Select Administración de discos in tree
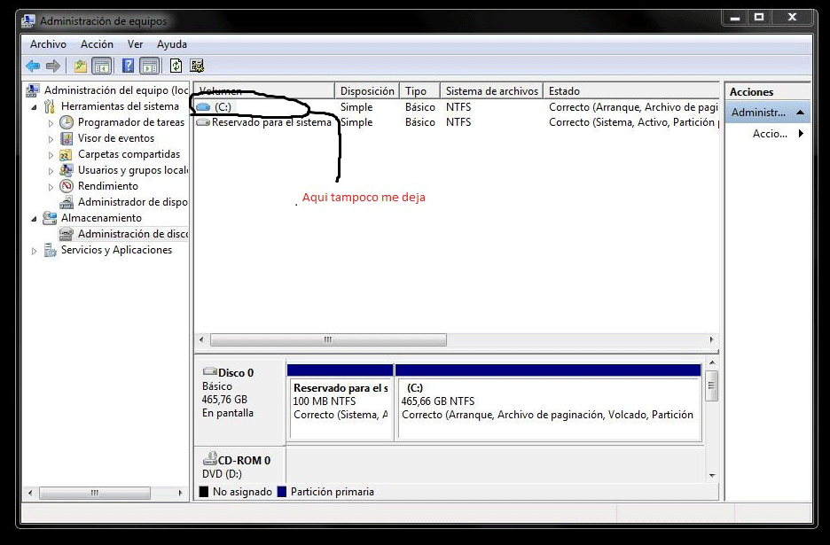This screenshot has height=545, width=830. click(x=132, y=234)
